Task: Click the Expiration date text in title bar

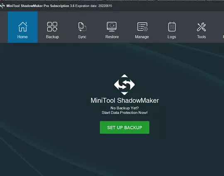Action: pos(94,6)
